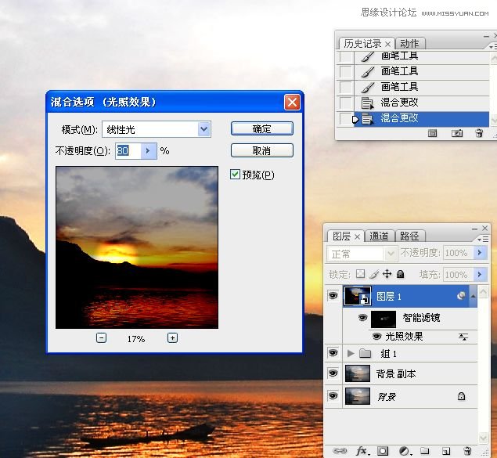Screen dimensions: 497x458
Task: Select the last 画笔工具 history entry above 混合更改
Action: pyautogui.click(x=421, y=87)
